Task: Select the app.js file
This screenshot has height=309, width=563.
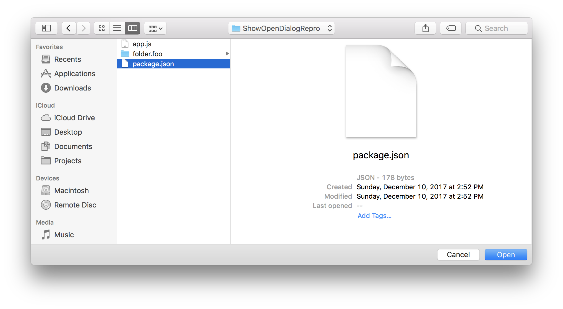Action: coord(142,44)
